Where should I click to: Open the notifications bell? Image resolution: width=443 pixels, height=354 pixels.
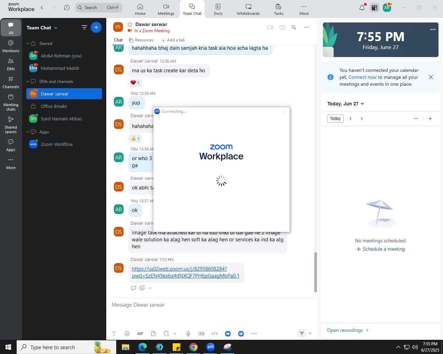click(x=362, y=8)
